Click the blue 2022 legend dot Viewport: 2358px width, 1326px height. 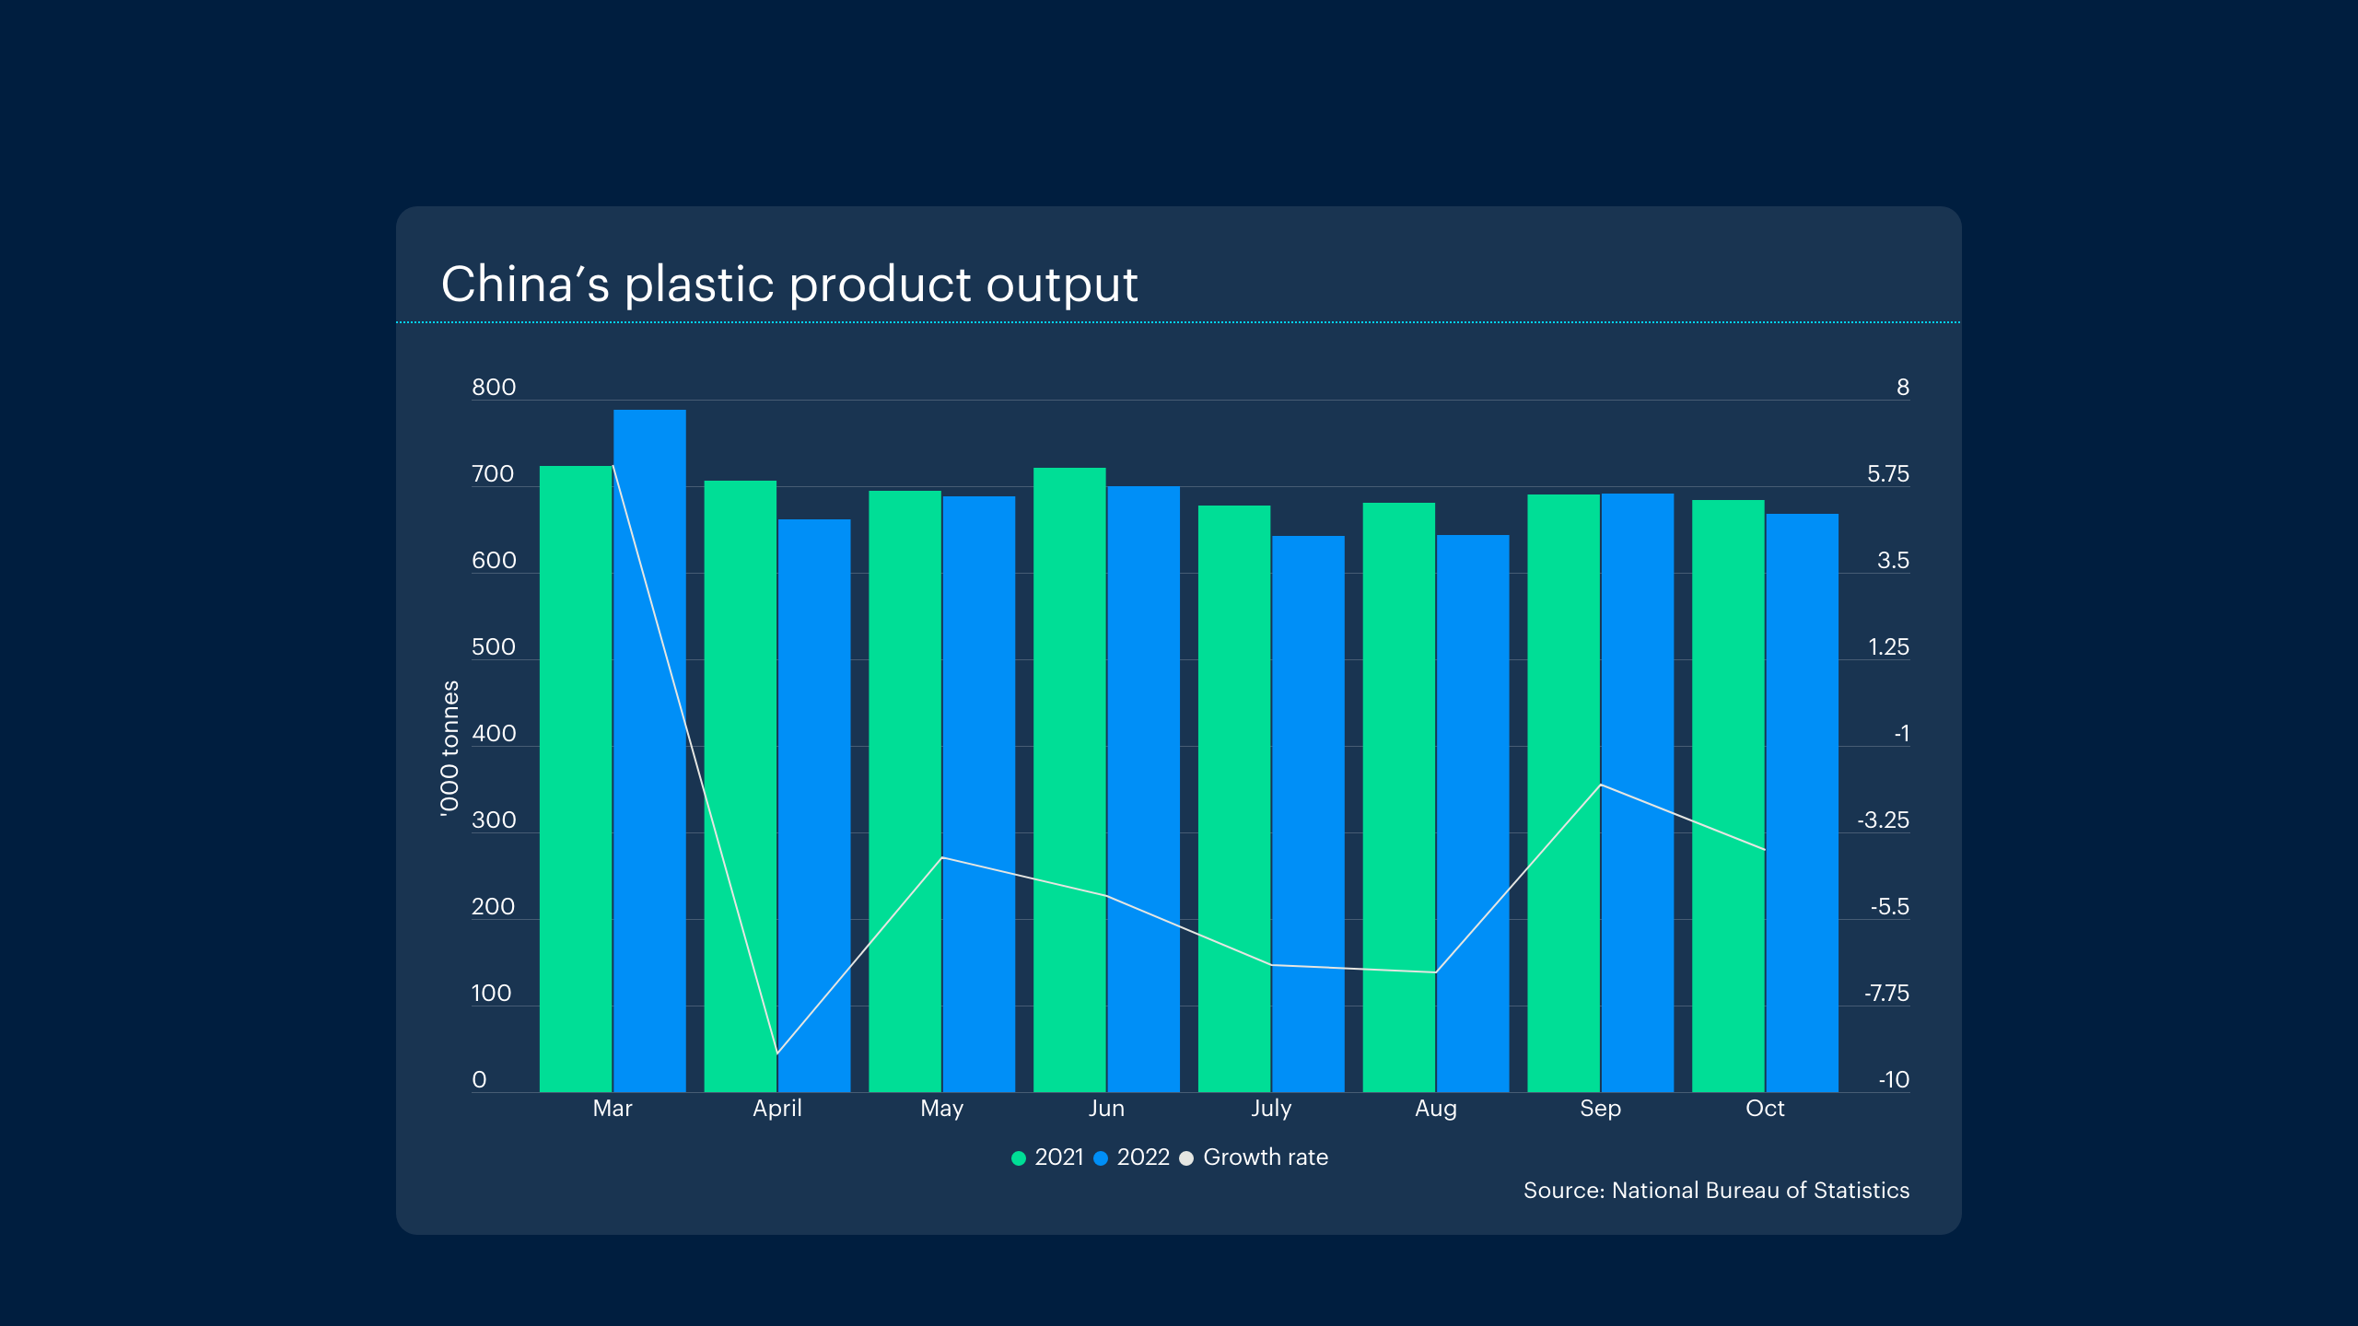pyautogui.click(x=1100, y=1158)
